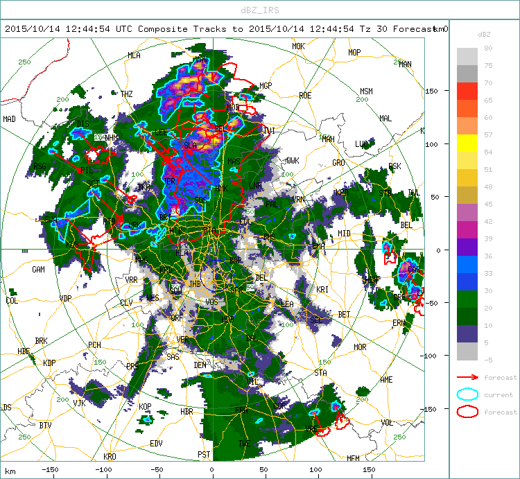Viewport: 520px width, 479px height.
Task: Click the MFM station label
Action: coord(353,458)
